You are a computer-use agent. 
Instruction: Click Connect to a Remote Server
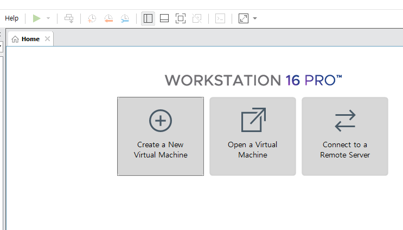345,136
